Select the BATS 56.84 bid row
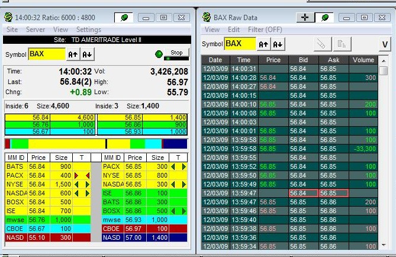The width and height of the screenshot is (396, 257). 48,166
